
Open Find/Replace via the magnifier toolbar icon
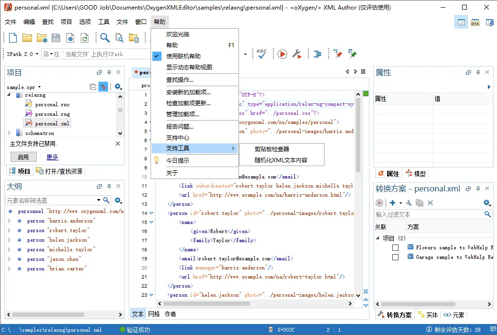pos(105,38)
